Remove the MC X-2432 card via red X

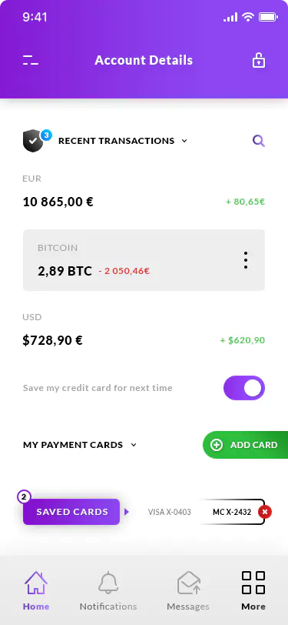(265, 512)
